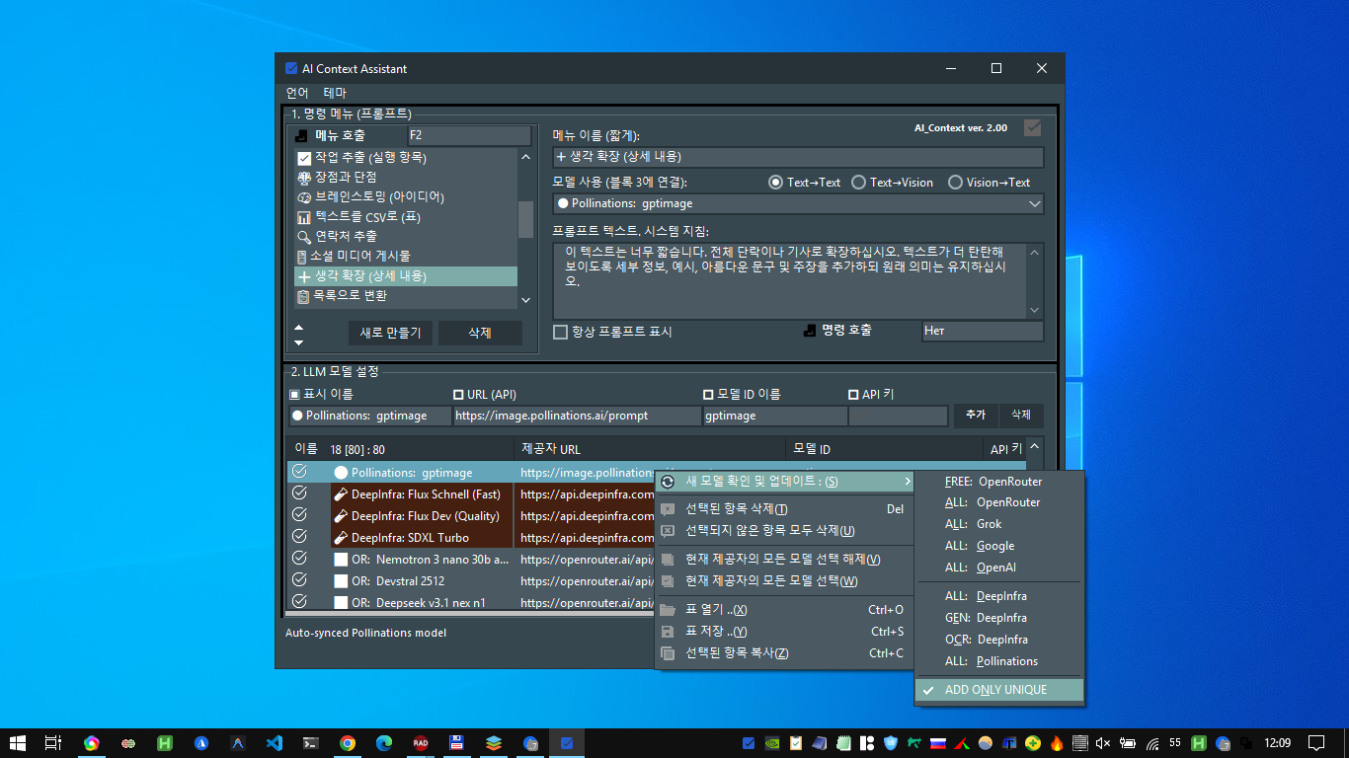Click the floppy disk icon beside 표 저장
Image resolution: width=1349 pixels, height=758 pixels.
(x=668, y=632)
